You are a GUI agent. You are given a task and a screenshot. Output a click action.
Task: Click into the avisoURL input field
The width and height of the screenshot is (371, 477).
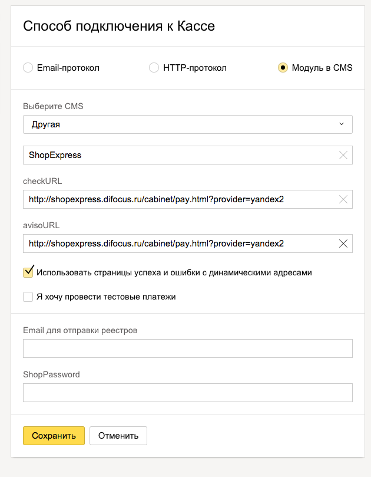(x=188, y=244)
